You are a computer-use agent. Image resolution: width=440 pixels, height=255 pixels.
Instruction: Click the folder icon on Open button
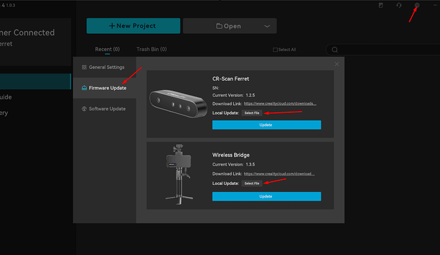[219, 25]
